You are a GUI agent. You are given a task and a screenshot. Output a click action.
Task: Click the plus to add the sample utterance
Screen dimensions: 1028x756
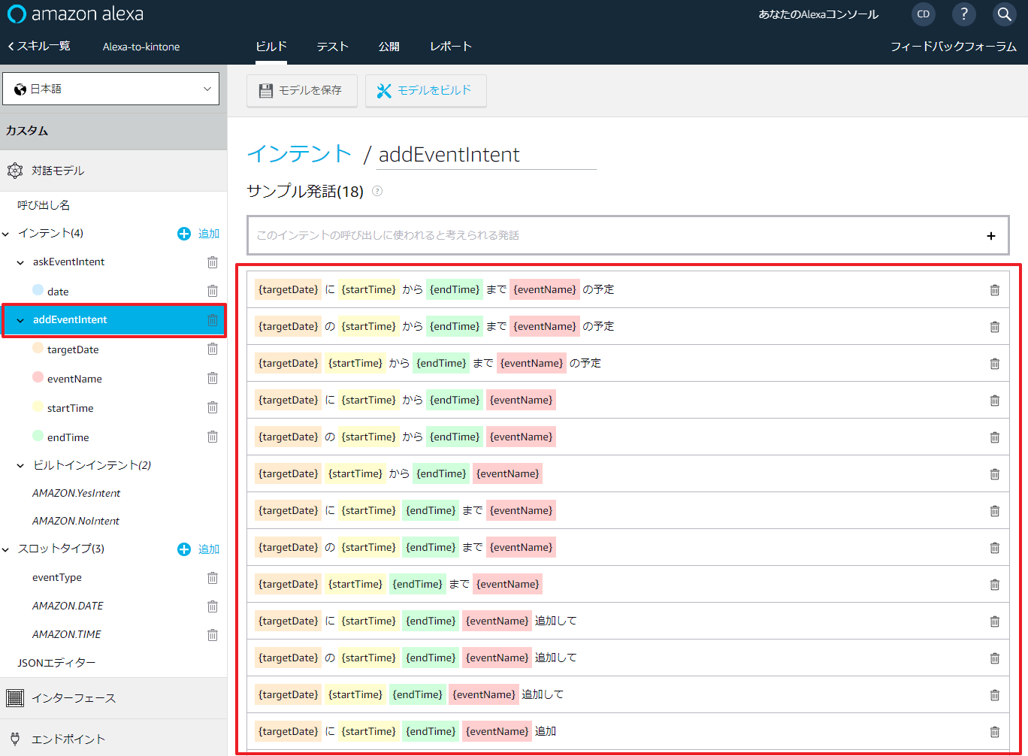point(991,236)
